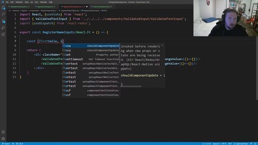Open the File menu
Screen dimensions: 258x145
click(x=7, y=2)
